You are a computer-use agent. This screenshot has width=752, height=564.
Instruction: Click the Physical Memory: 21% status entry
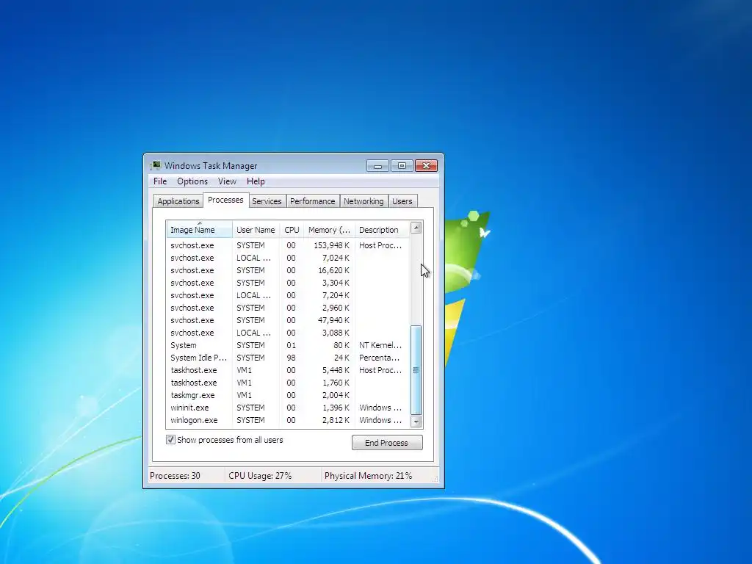click(x=368, y=476)
